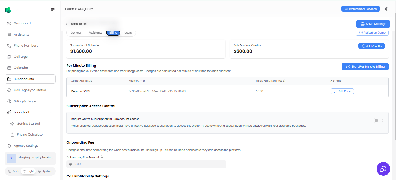Open Calendar from the sidebar

click(30, 68)
